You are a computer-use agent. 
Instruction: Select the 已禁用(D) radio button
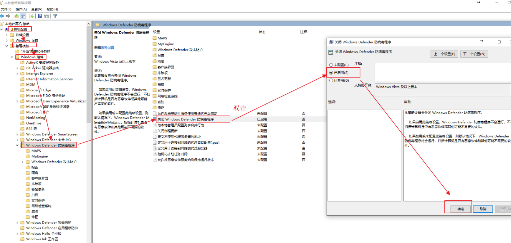[331, 80]
